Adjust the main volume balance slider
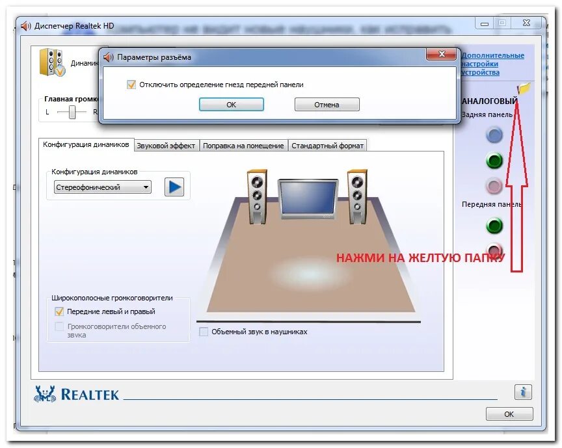Image resolution: width=562 pixels, height=448 pixels. [72, 112]
